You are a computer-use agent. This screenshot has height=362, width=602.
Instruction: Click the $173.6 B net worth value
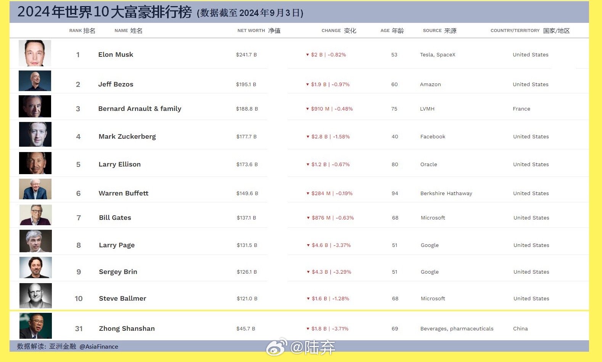point(247,165)
